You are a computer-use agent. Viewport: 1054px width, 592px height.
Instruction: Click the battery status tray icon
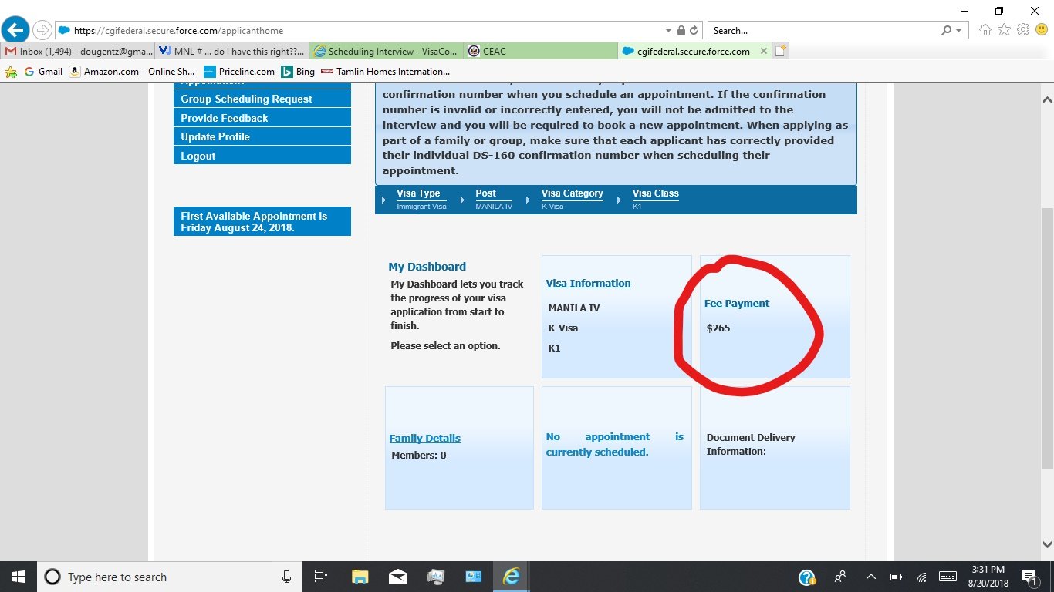coord(896,577)
